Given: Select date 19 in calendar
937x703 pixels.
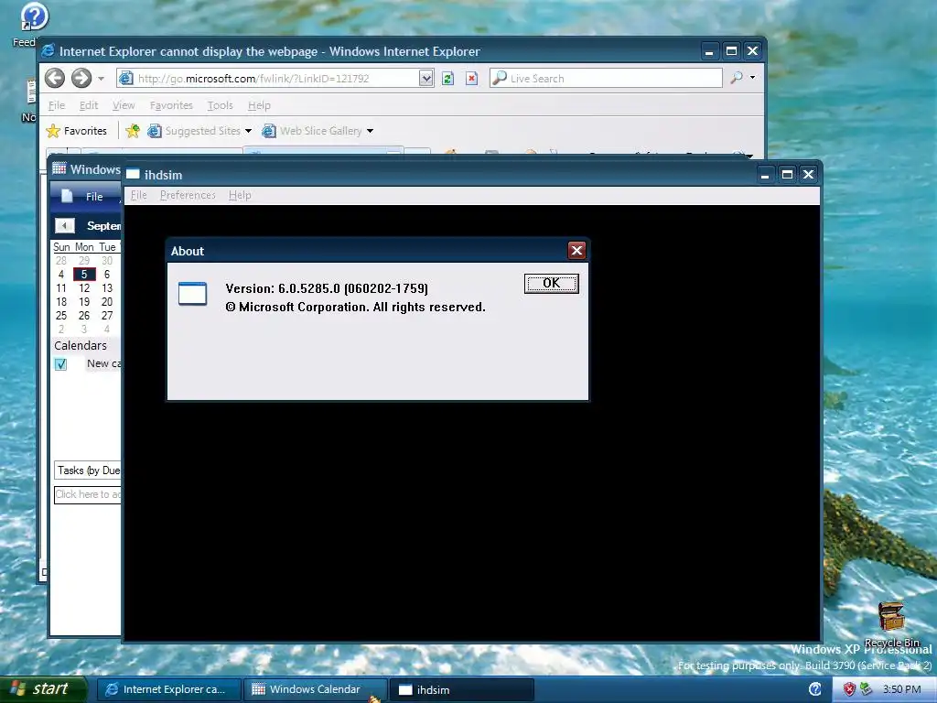Looking at the screenshot, I should 84,302.
